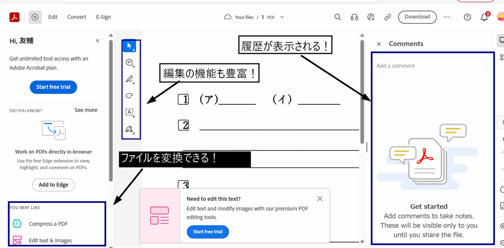Click the headphones read-aloud icon
This screenshot has width=504, height=248.
click(x=354, y=17)
